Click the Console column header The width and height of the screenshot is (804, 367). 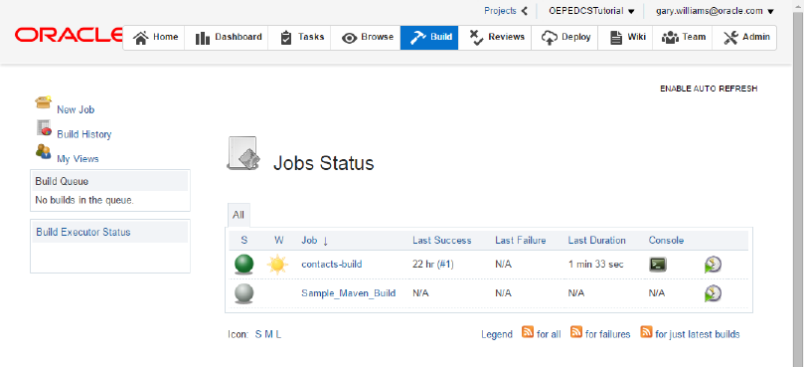(x=666, y=241)
